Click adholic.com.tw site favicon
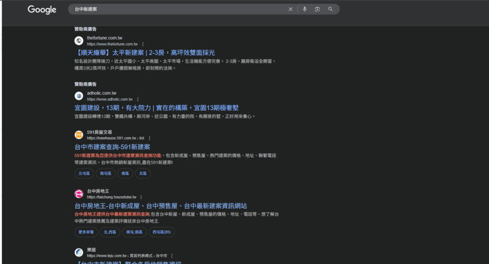The width and height of the screenshot is (489, 264). 79,95
